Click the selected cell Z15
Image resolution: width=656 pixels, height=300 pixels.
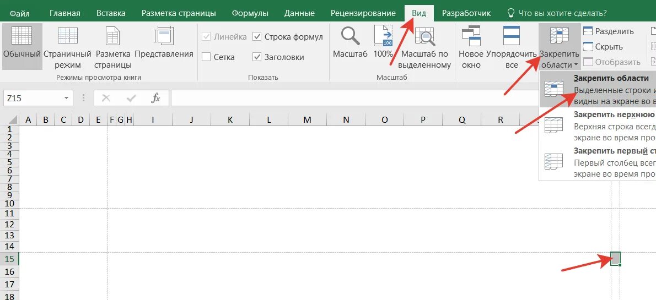point(615,259)
